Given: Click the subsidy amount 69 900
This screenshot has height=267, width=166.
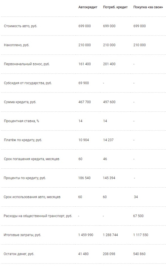Looking at the screenshot, I should click(x=84, y=83).
